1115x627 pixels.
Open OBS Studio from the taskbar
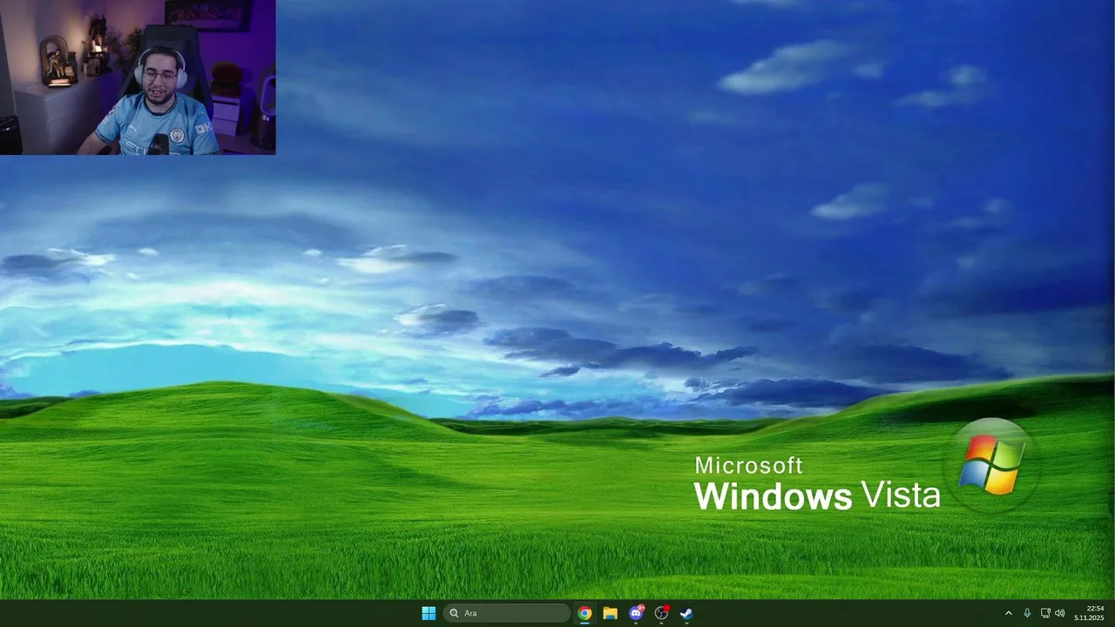click(661, 613)
